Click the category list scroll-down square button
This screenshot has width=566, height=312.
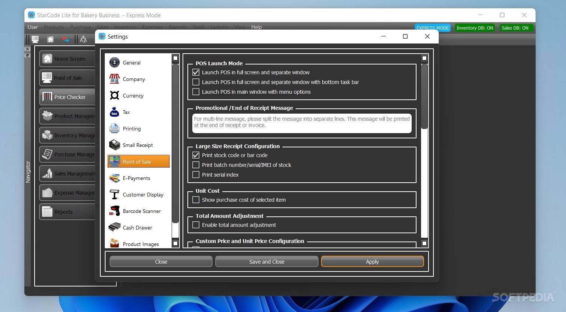(175, 243)
